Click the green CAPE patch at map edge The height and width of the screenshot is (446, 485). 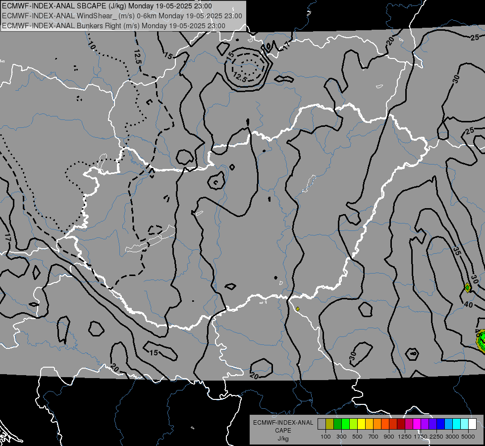tap(482, 340)
